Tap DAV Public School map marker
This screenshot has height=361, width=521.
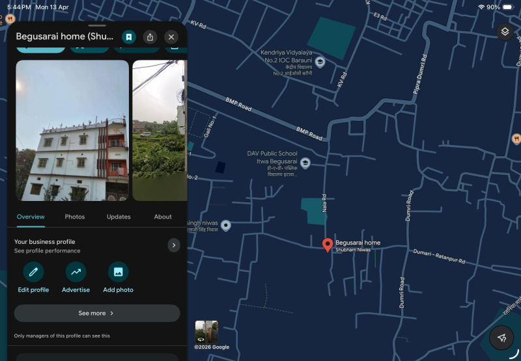pyautogui.click(x=305, y=163)
